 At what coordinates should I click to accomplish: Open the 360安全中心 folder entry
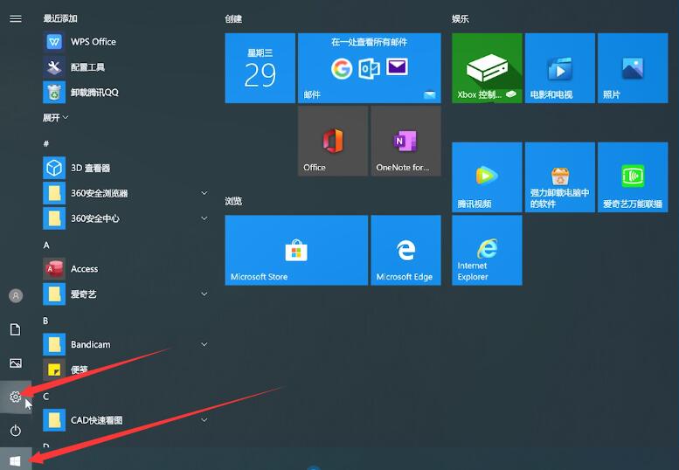pos(126,218)
